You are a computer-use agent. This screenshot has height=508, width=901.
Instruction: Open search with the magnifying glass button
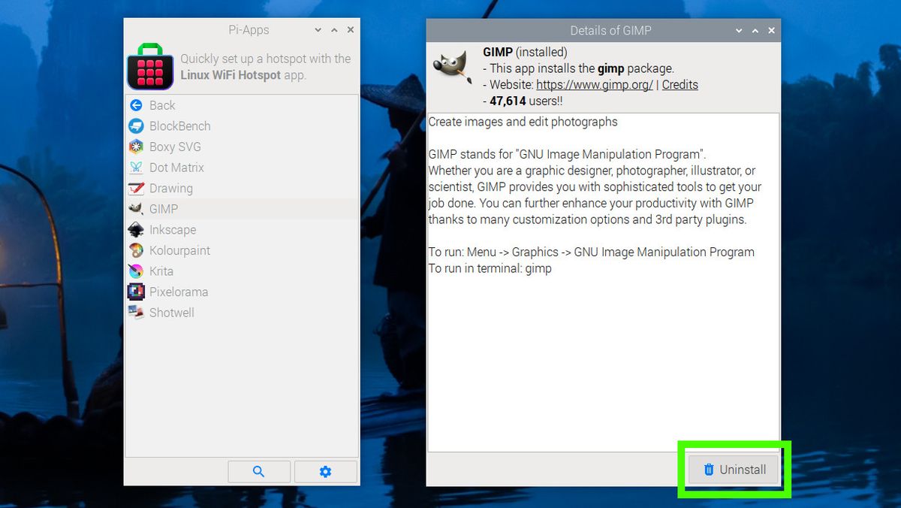[259, 471]
